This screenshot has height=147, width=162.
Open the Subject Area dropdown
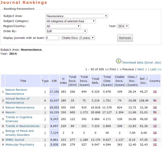click(x=77, y=16)
